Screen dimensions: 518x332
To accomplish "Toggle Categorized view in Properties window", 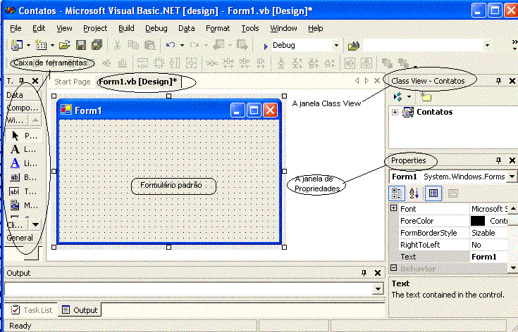I will click(397, 193).
